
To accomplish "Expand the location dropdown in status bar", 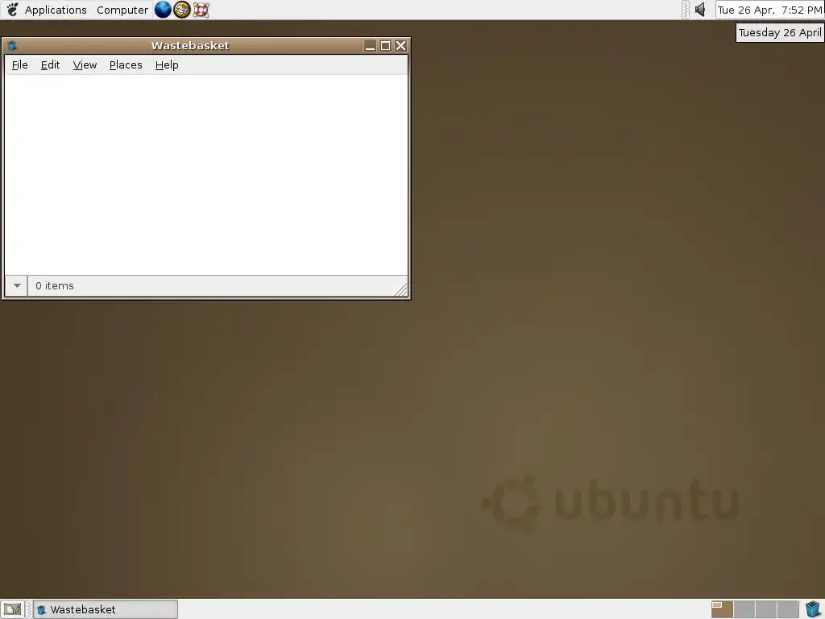I will [x=17, y=286].
